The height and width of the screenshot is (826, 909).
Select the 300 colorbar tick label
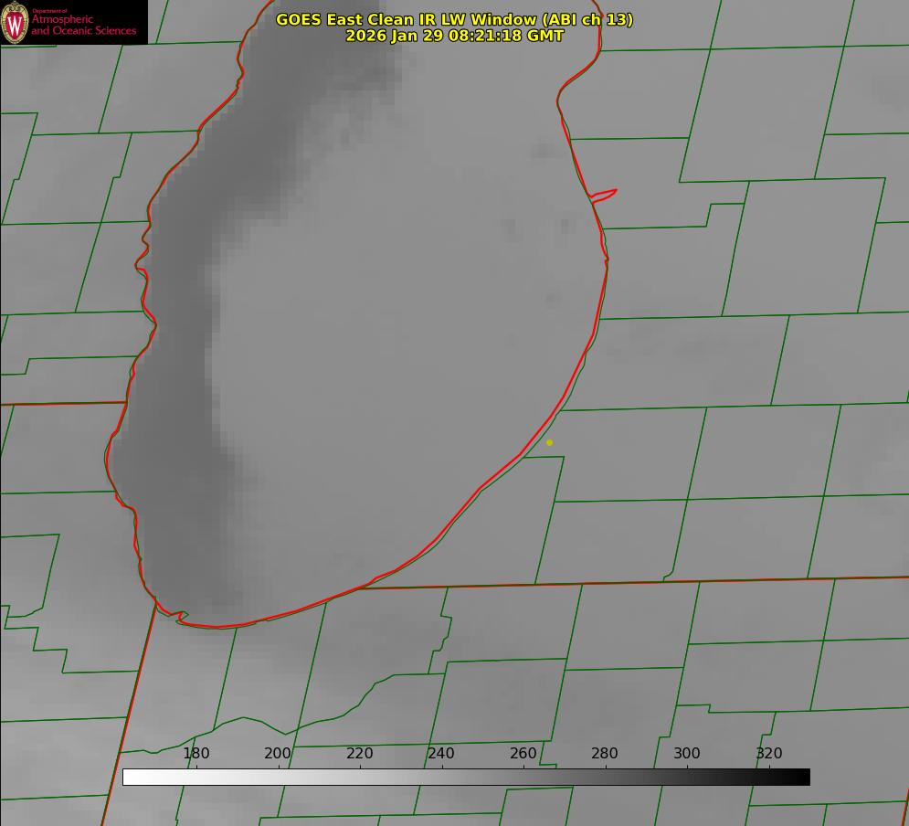(x=687, y=754)
